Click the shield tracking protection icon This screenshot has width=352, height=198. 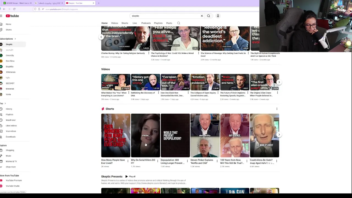tap(35, 9)
